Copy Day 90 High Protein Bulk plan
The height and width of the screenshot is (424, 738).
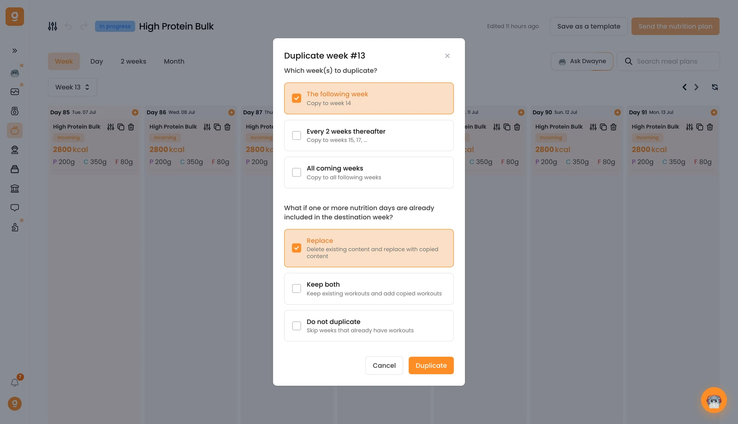(603, 127)
